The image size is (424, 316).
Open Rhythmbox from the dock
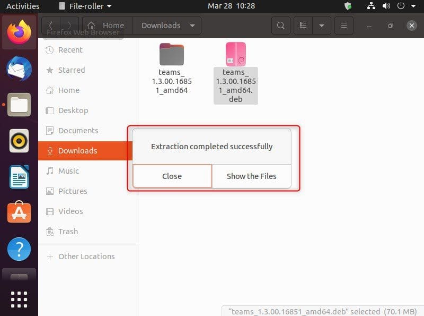click(19, 141)
